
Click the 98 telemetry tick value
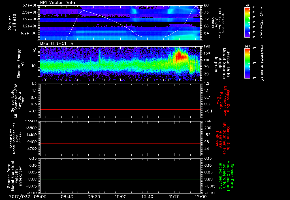pos(206,142)
